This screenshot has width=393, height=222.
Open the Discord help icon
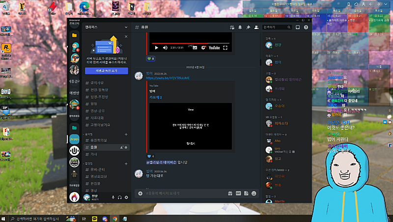click(x=306, y=28)
